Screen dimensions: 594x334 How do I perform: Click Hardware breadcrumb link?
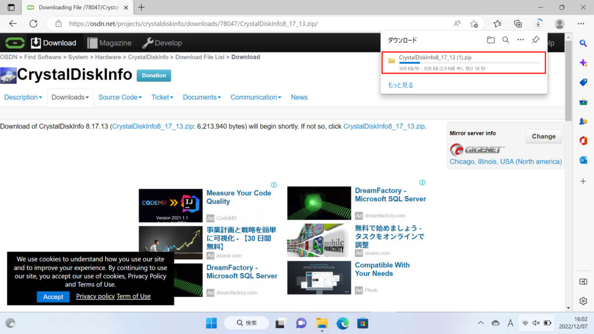click(108, 57)
